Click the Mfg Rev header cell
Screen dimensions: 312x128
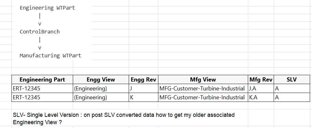click(x=261, y=80)
